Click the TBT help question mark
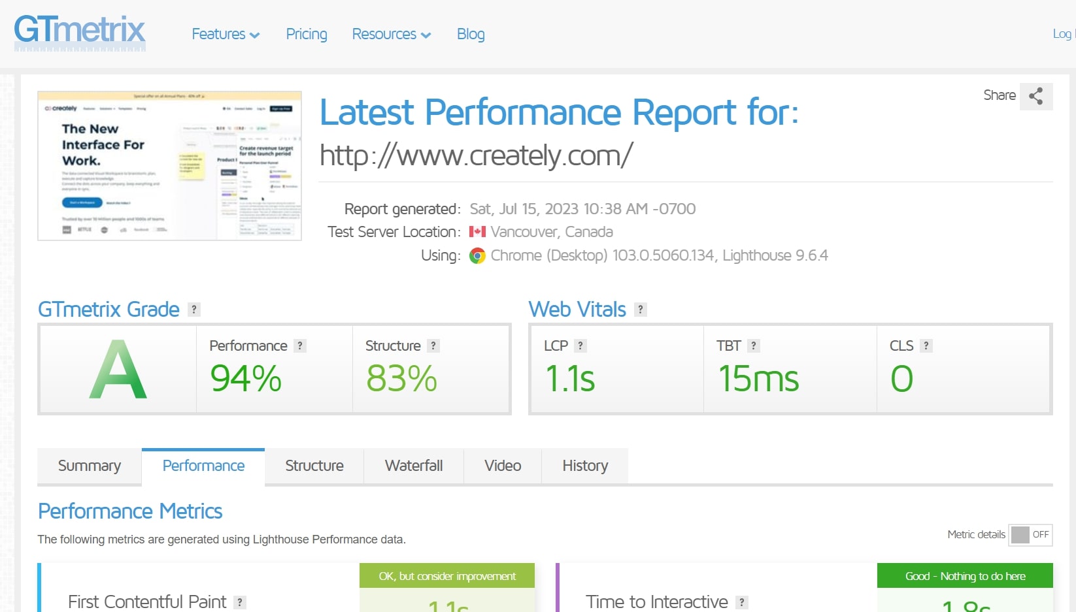The width and height of the screenshot is (1076, 612). coord(754,346)
